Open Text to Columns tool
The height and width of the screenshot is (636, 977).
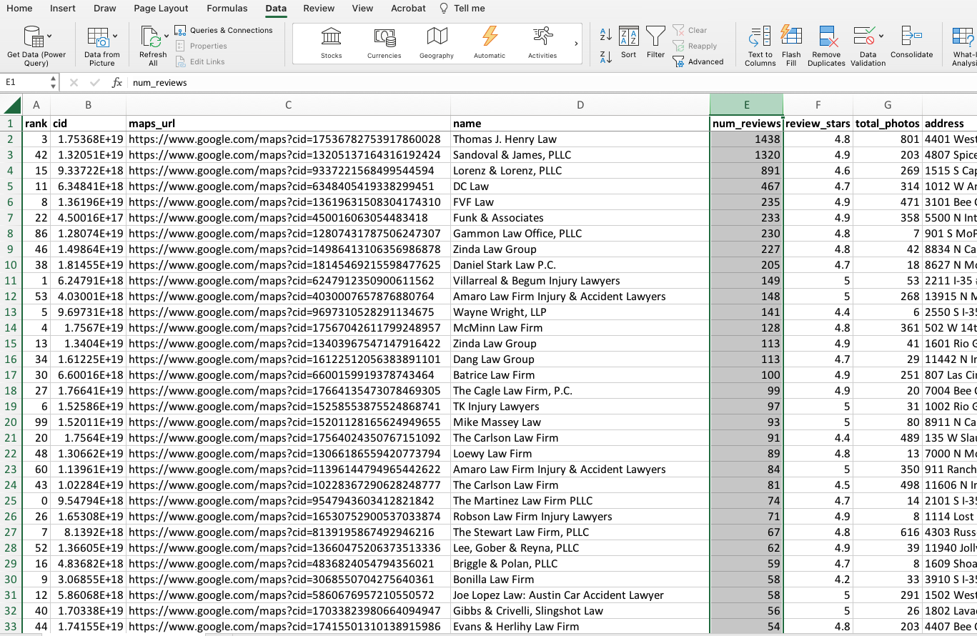pos(760,37)
